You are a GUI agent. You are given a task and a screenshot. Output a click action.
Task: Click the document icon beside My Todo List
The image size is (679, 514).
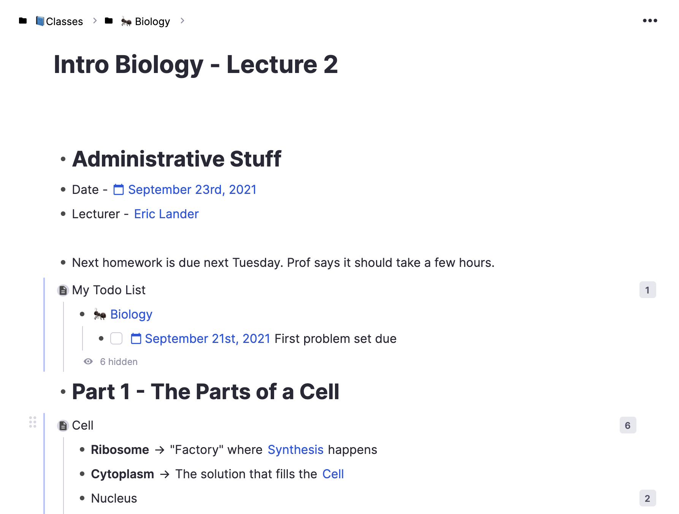point(63,290)
